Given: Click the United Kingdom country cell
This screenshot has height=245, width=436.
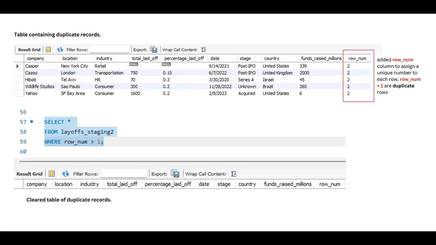Looking at the screenshot, I should [278, 73].
